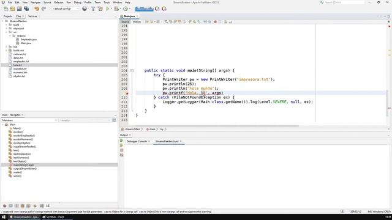Click the Open Project toolbar icon
Viewport: 392px width, 220px height.
tap(19, 9)
